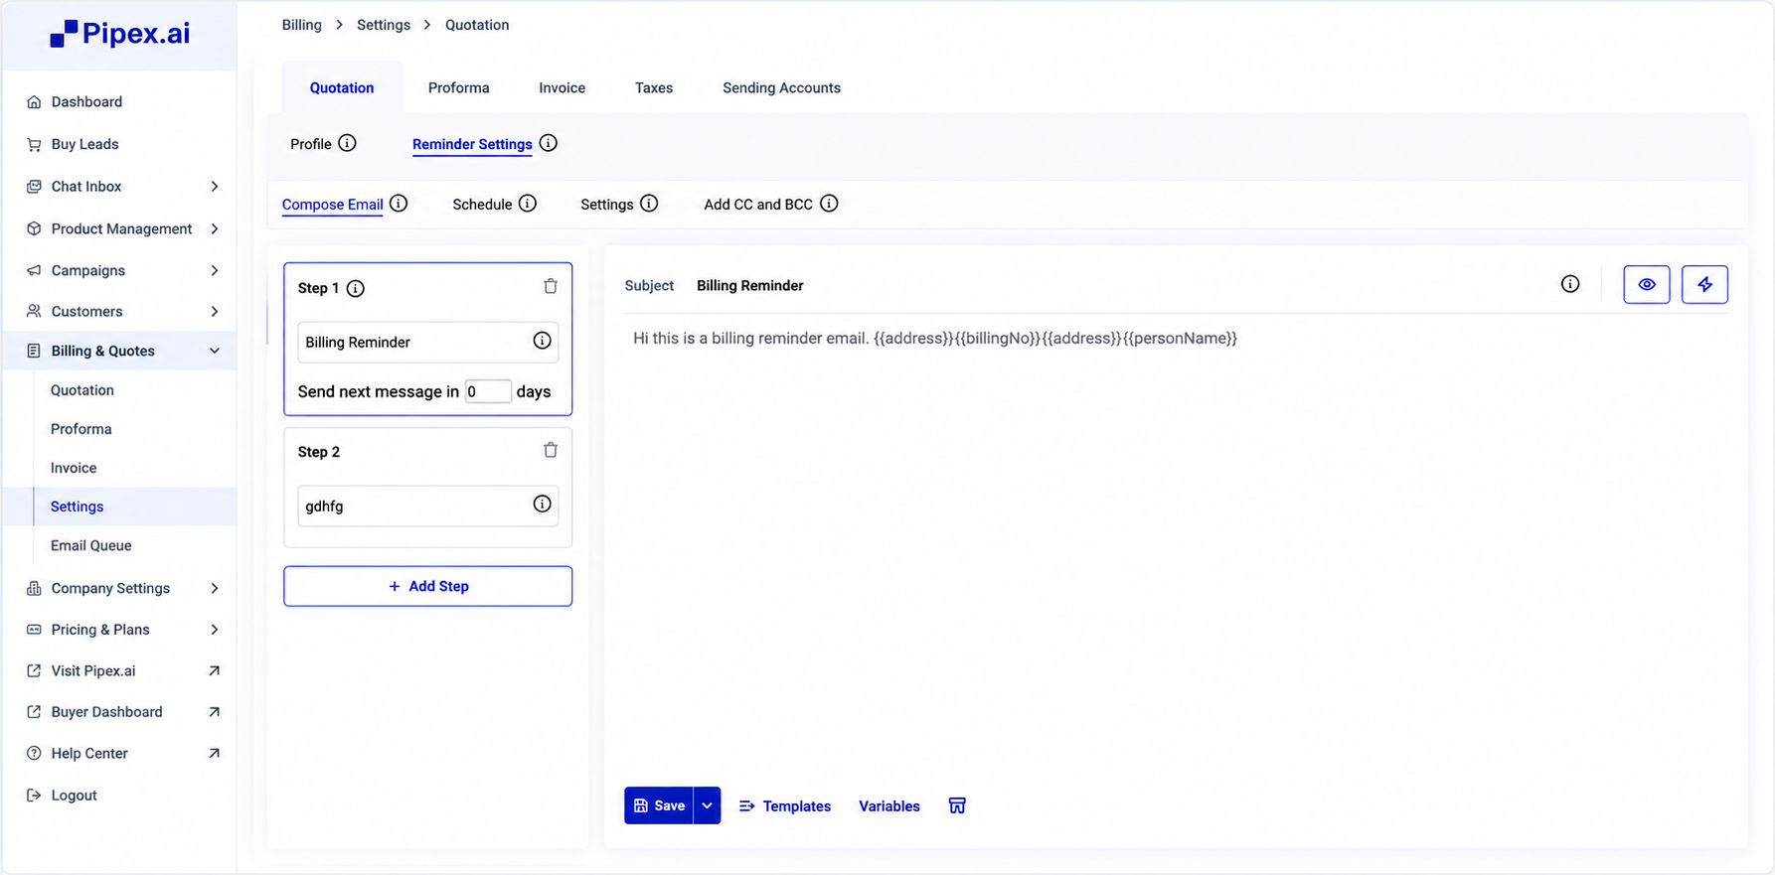The height and width of the screenshot is (875, 1775).
Task: Click the Help Center question icon
Action: pos(34,753)
